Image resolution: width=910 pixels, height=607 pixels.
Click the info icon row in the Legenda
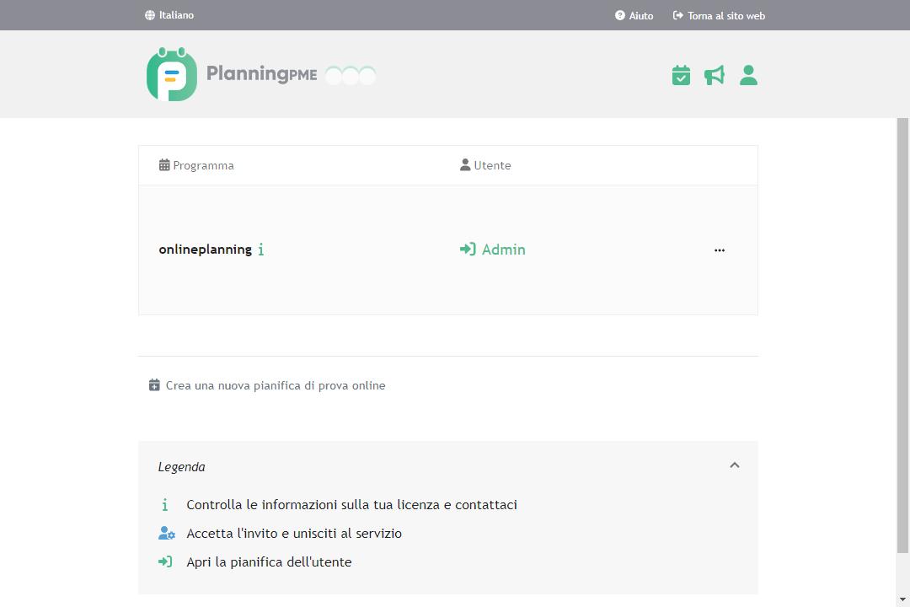[x=163, y=504]
